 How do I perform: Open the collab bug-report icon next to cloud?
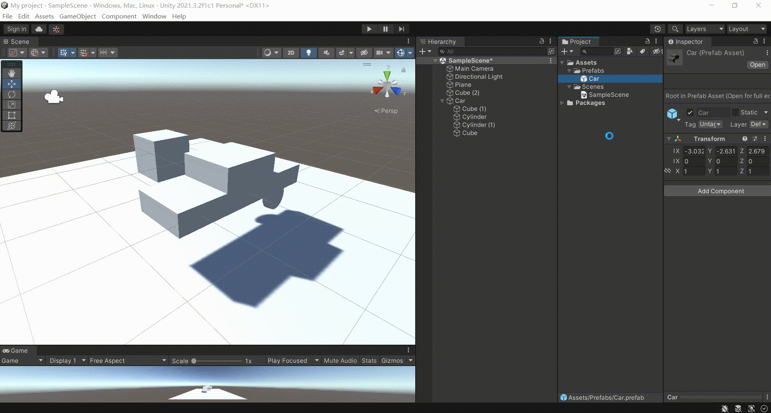[56, 29]
